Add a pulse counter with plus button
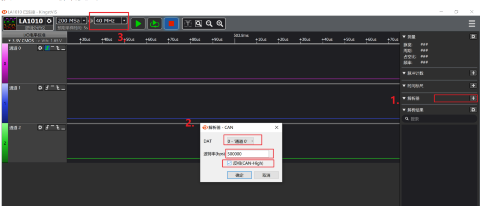This screenshot has height=206, width=483. point(473,73)
